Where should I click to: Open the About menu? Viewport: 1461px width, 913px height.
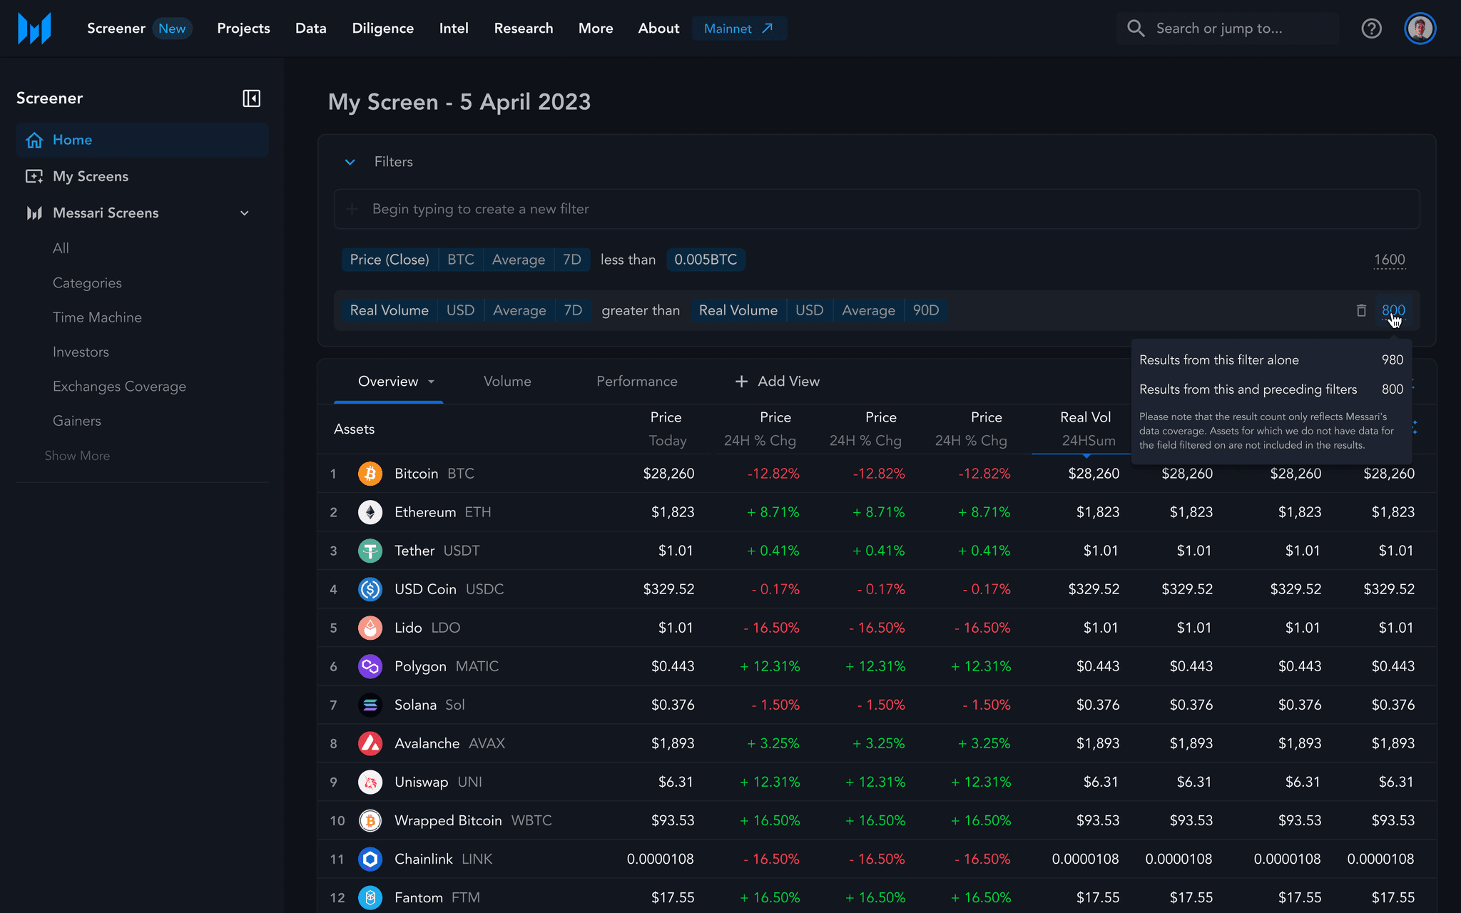[658, 29]
